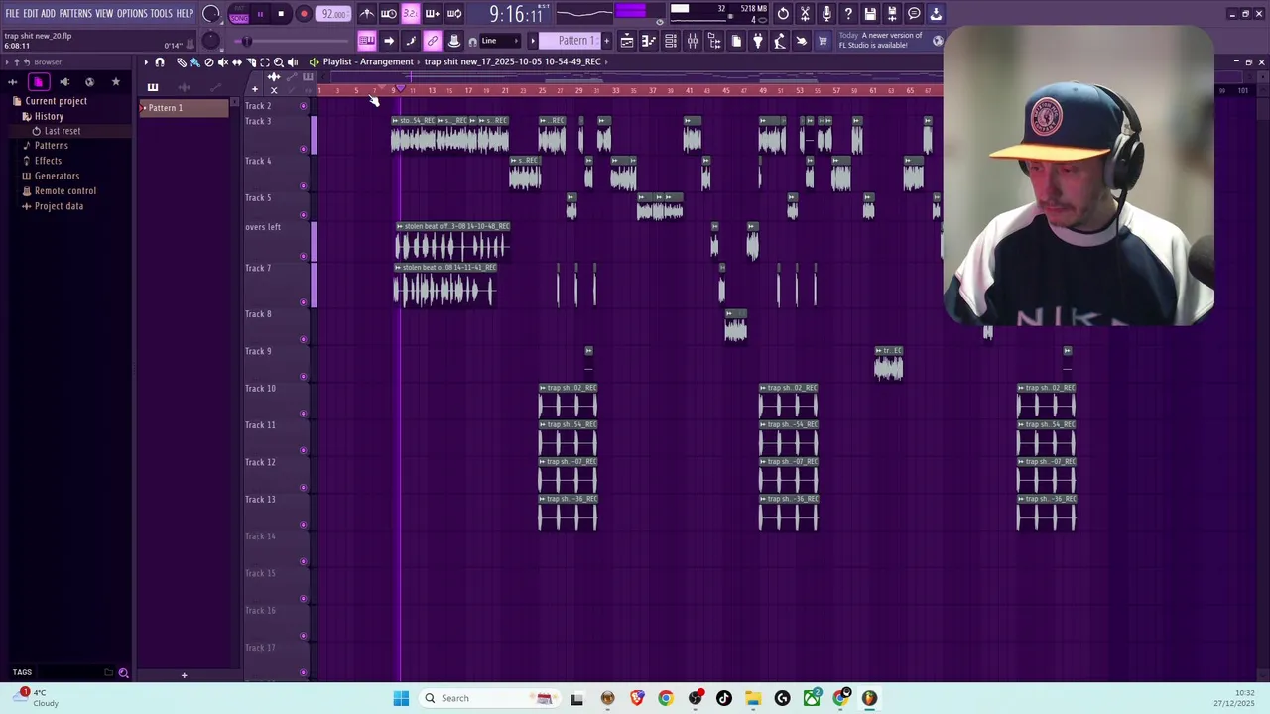This screenshot has height=714, width=1270.
Task: Open the PATTERNS menu
Action: (75, 14)
